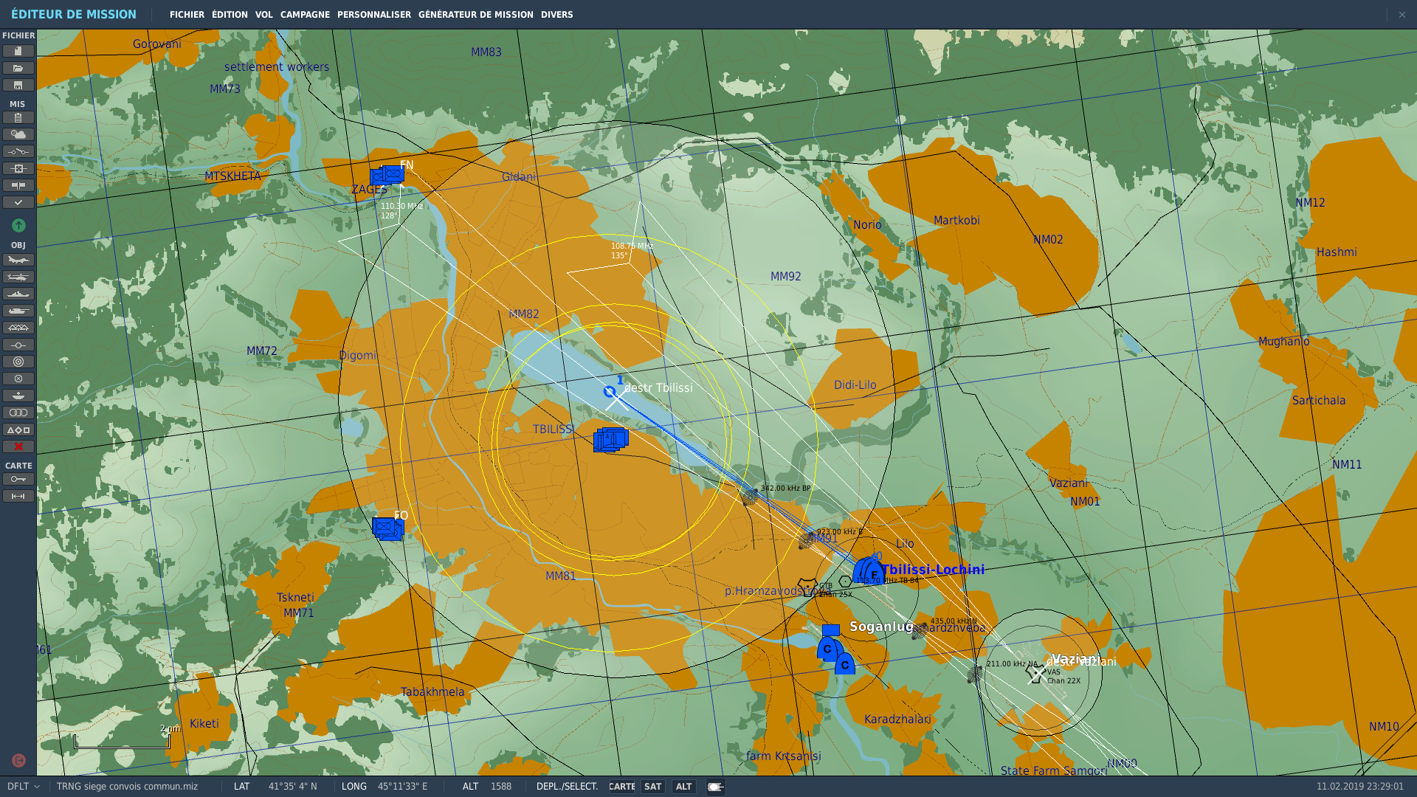Select the Tbilissi-Lochini airbase marker
Screen dimensions: 1417x797
point(869,571)
